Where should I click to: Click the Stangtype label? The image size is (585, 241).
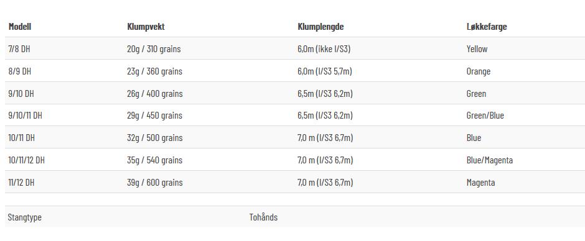pyautogui.click(x=25, y=217)
